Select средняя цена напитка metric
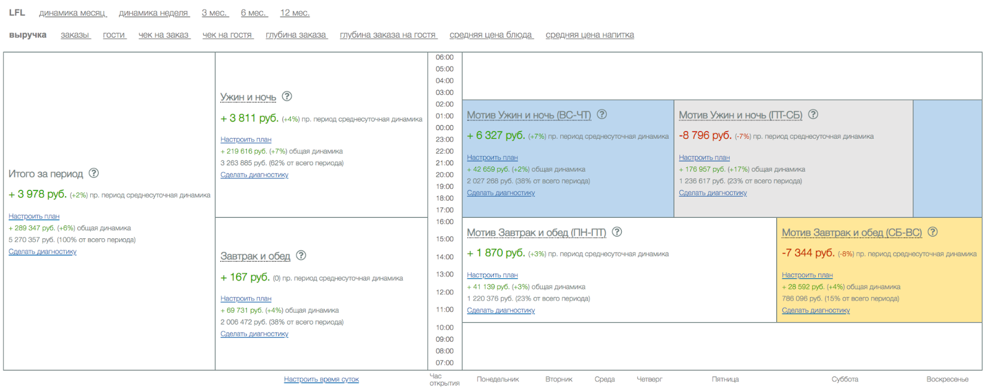 click(590, 35)
